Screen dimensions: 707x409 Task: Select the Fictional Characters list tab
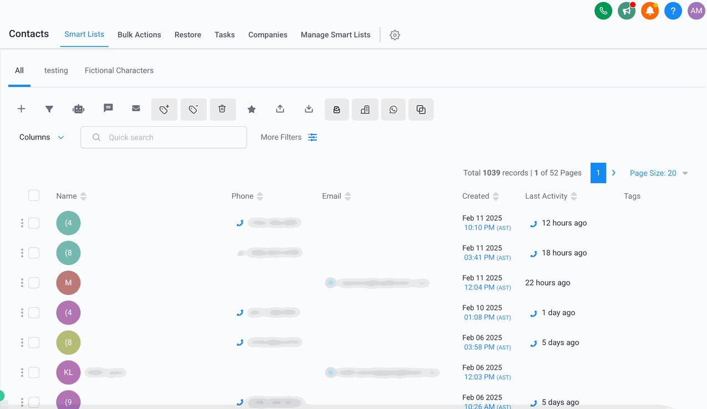pyautogui.click(x=119, y=71)
